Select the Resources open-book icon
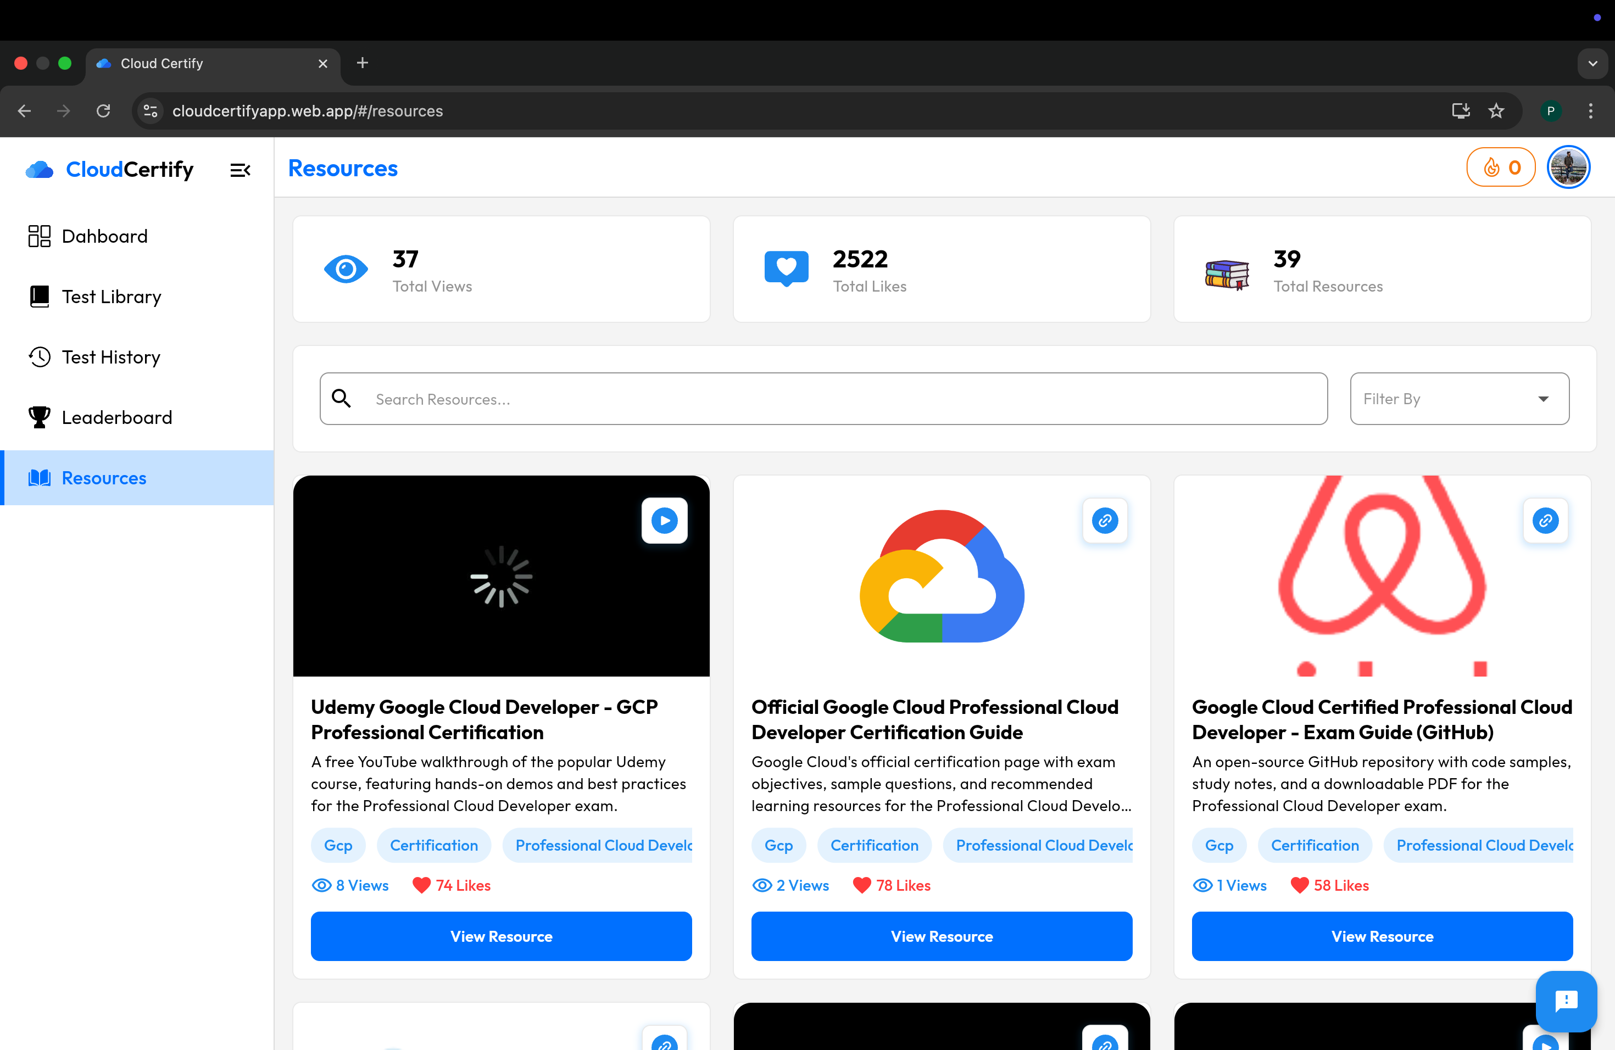The width and height of the screenshot is (1615, 1050). (40, 478)
